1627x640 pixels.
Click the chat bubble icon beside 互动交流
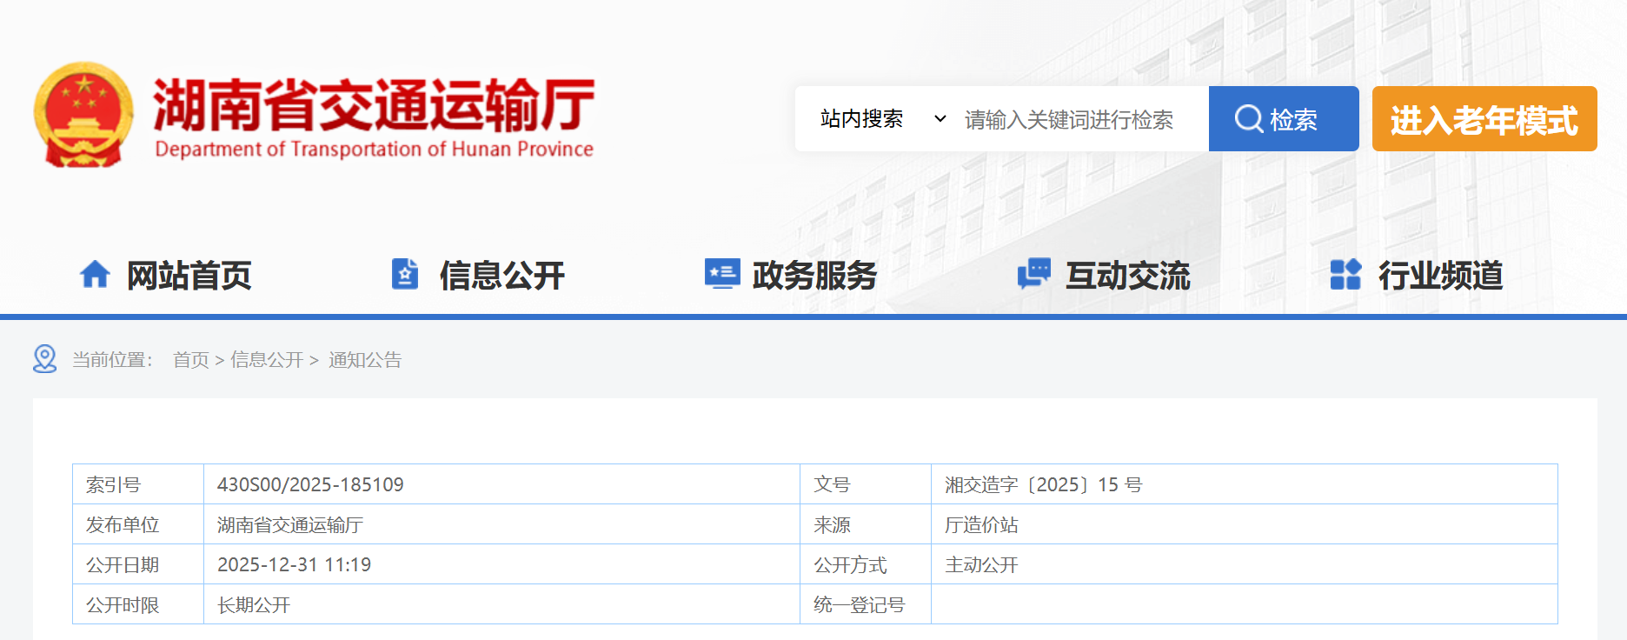(x=1033, y=274)
